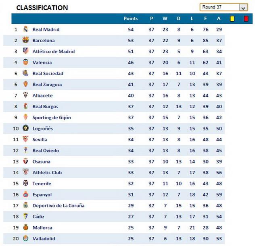Click the Barcelona club crest
This screenshot has height=246, width=255.
coord(25,40)
